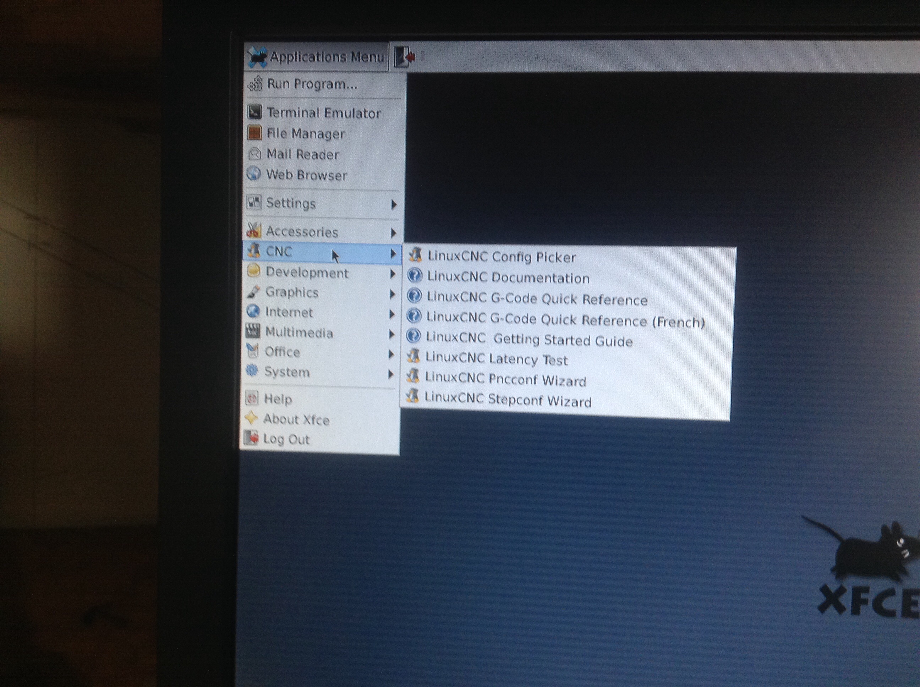Click the Config Picker penguin icon
920x687 pixels.
[x=416, y=255]
